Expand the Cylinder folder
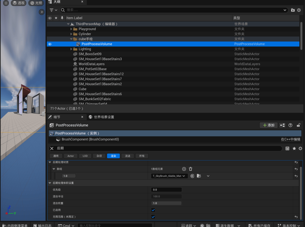305x227 pixels. (x=71, y=34)
